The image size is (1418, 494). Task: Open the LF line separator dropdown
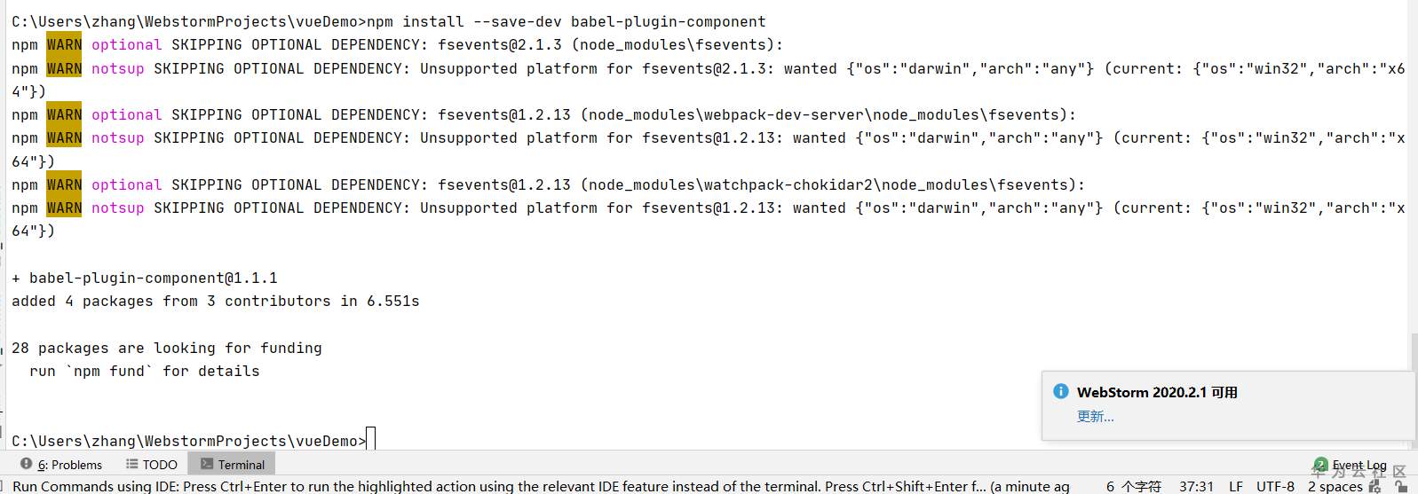pos(1235,486)
